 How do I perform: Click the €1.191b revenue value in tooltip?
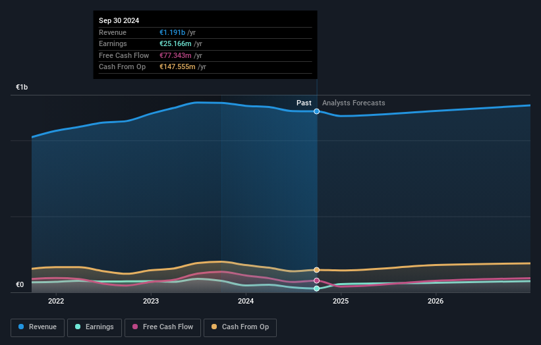[172, 32]
